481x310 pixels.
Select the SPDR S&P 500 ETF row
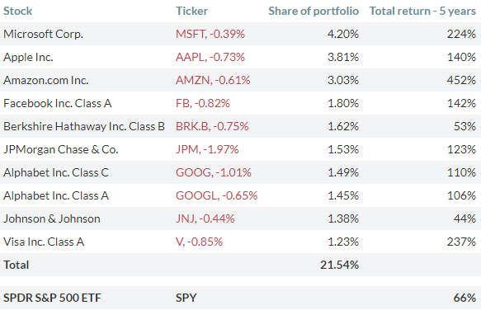pos(241,298)
